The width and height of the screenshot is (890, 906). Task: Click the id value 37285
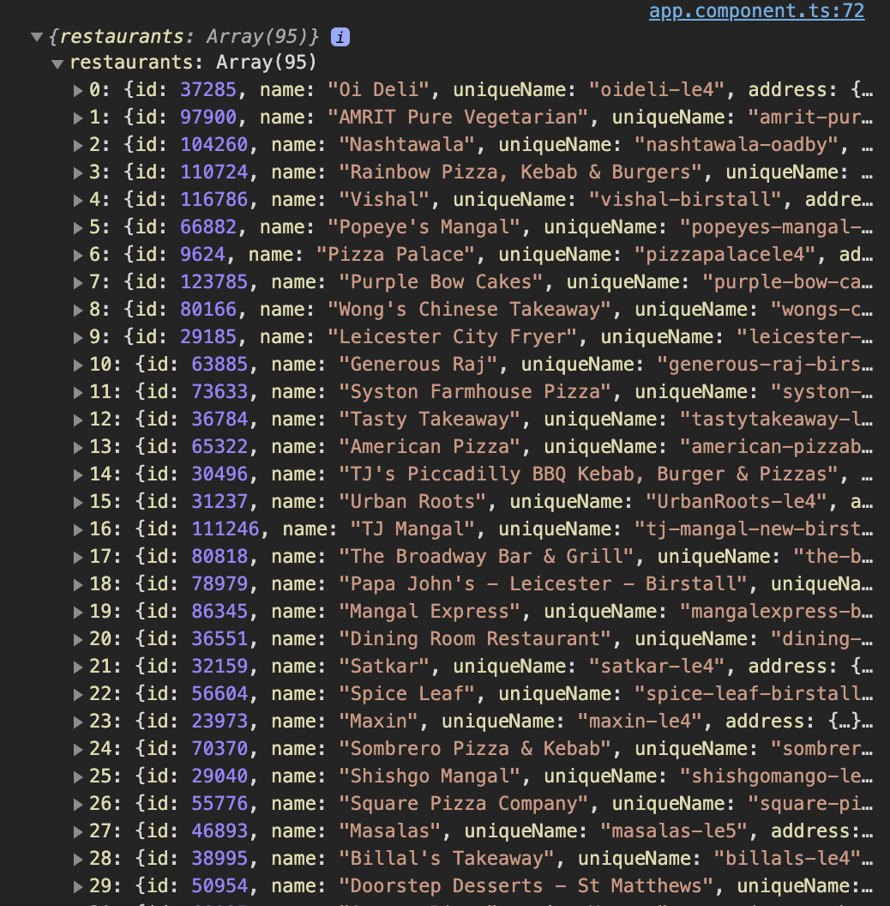208,89
